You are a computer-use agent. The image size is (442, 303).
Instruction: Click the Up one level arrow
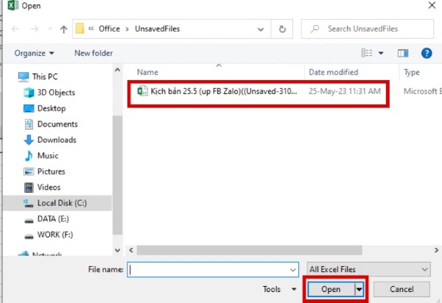tap(63, 29)
